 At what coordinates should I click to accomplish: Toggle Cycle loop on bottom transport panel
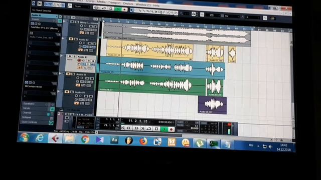tap(149, 128)
